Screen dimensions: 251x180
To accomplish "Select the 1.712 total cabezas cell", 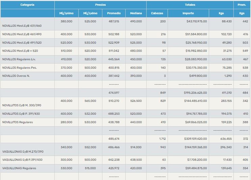I will [162, 139].
